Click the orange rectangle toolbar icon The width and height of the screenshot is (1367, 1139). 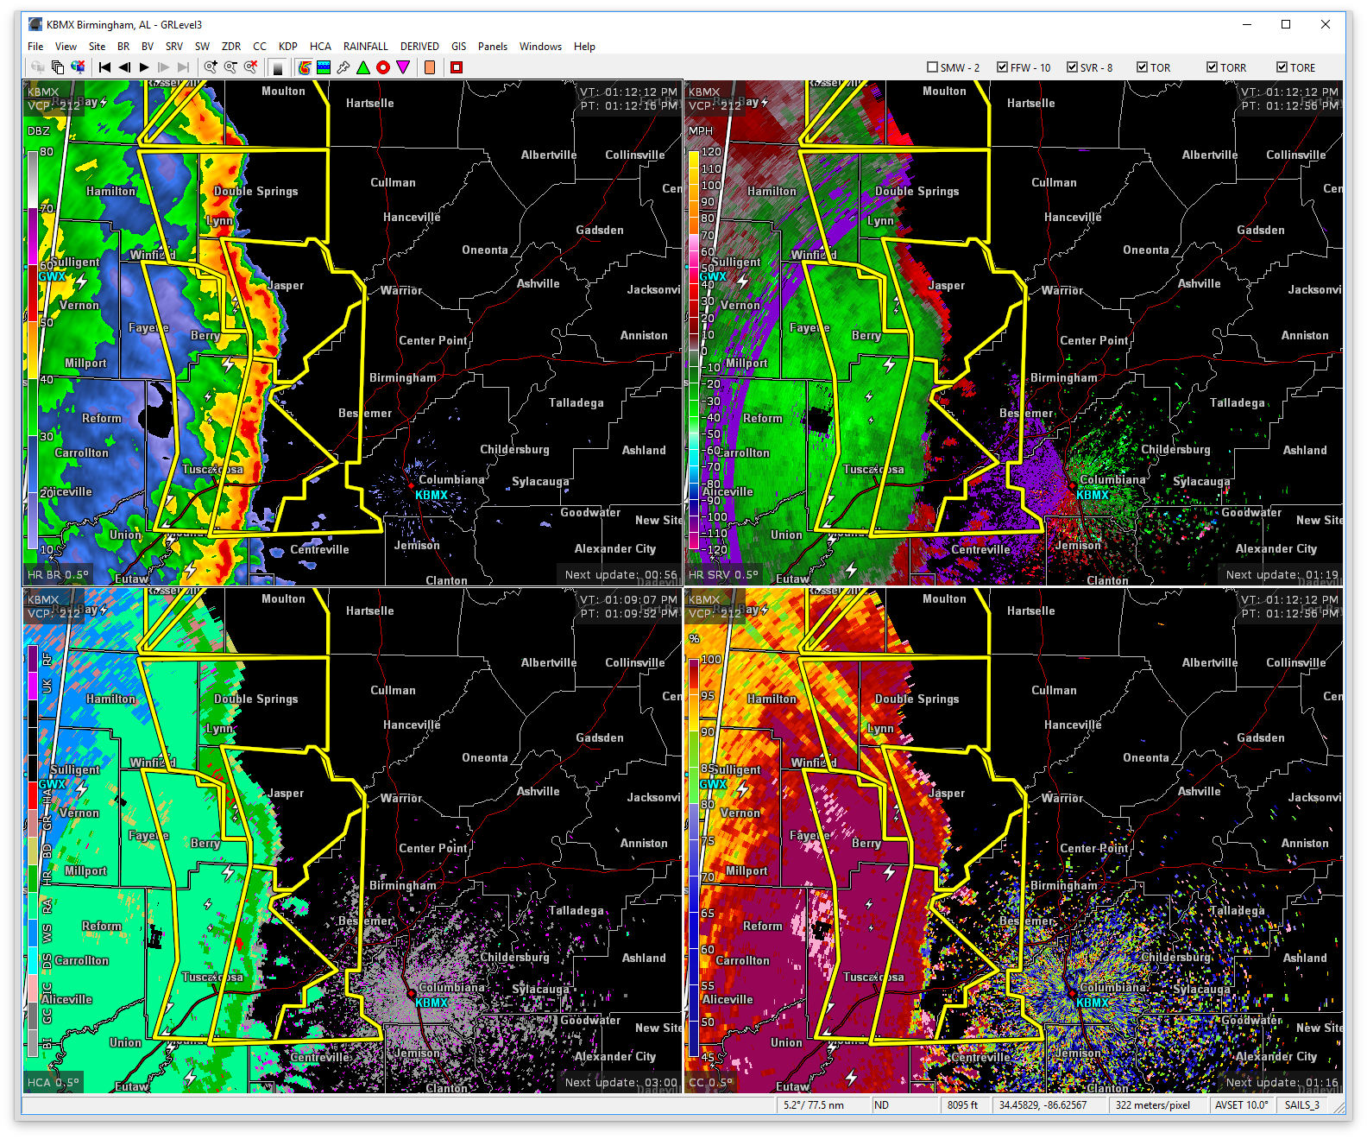430,67
